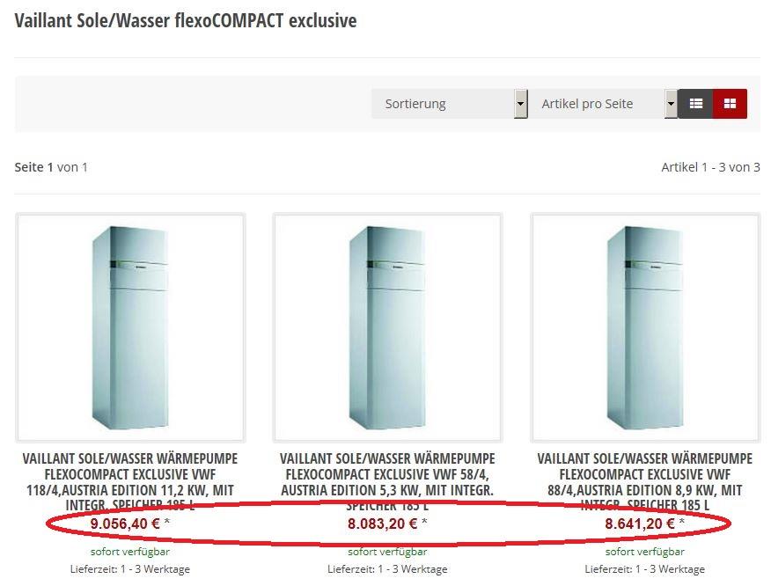Screen dimensions: 771x586
Task: Click the asterisk after 8.641,20 €
Action: (x=681, y=522)
